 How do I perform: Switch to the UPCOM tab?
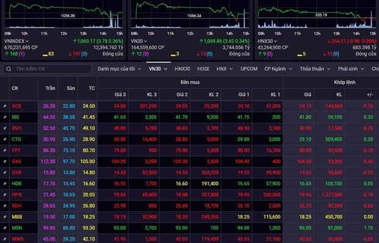click(249, 69)
